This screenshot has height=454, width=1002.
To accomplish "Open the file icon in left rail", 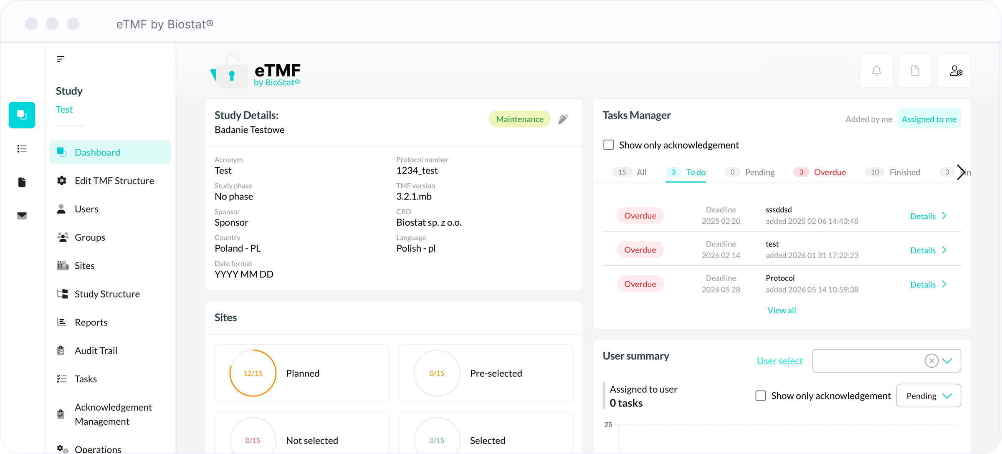I will pos(22,182).
